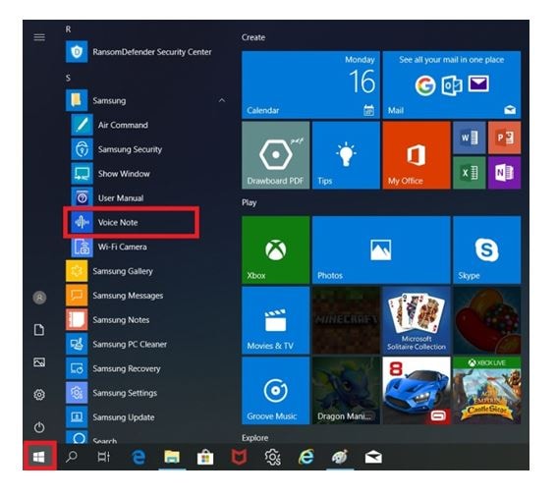The width and height of the screenshot is (557, 497).
Task: Open Task View on taskbar
Action: coord(104,457)
